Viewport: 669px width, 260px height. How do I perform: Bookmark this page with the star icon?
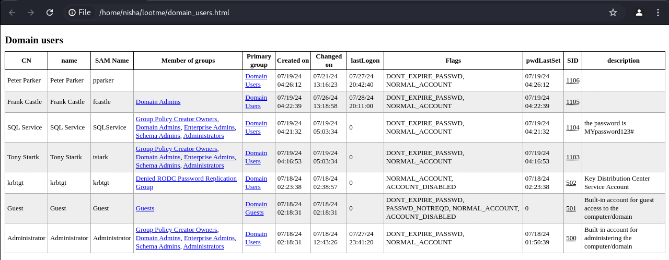(613, 13)
